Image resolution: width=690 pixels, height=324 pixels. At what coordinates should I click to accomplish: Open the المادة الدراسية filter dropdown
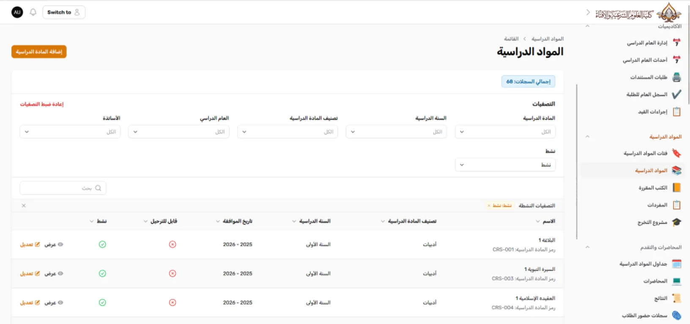(505, 132)
